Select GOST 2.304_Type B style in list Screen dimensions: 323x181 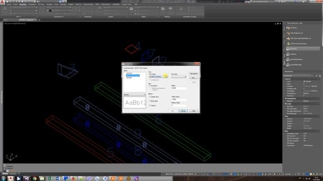133,75
